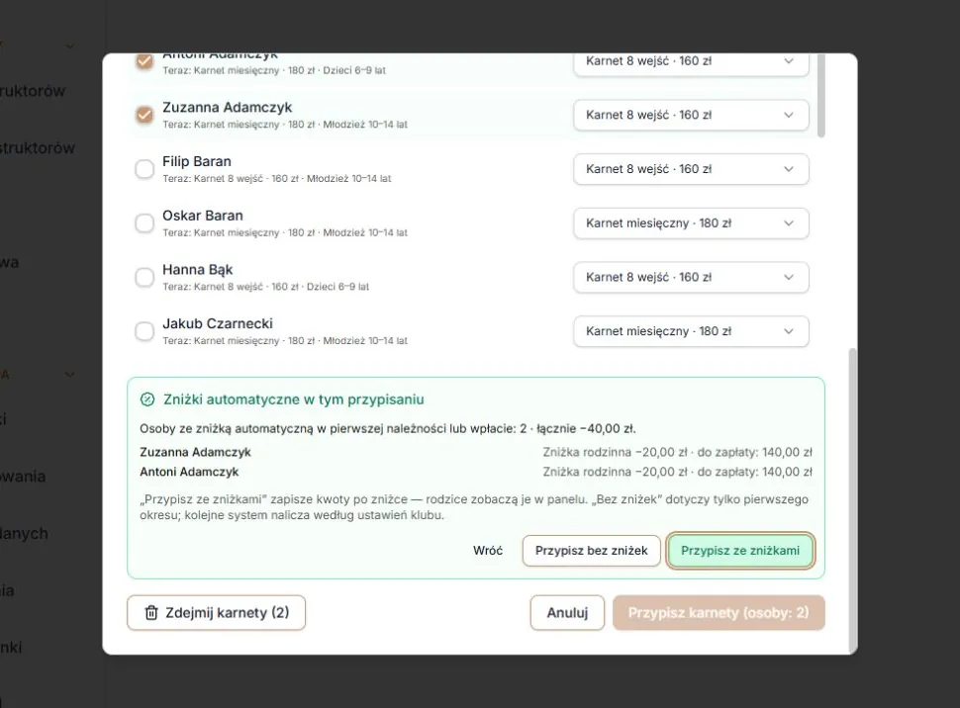Click Wróć to go back

coord(488,550)
